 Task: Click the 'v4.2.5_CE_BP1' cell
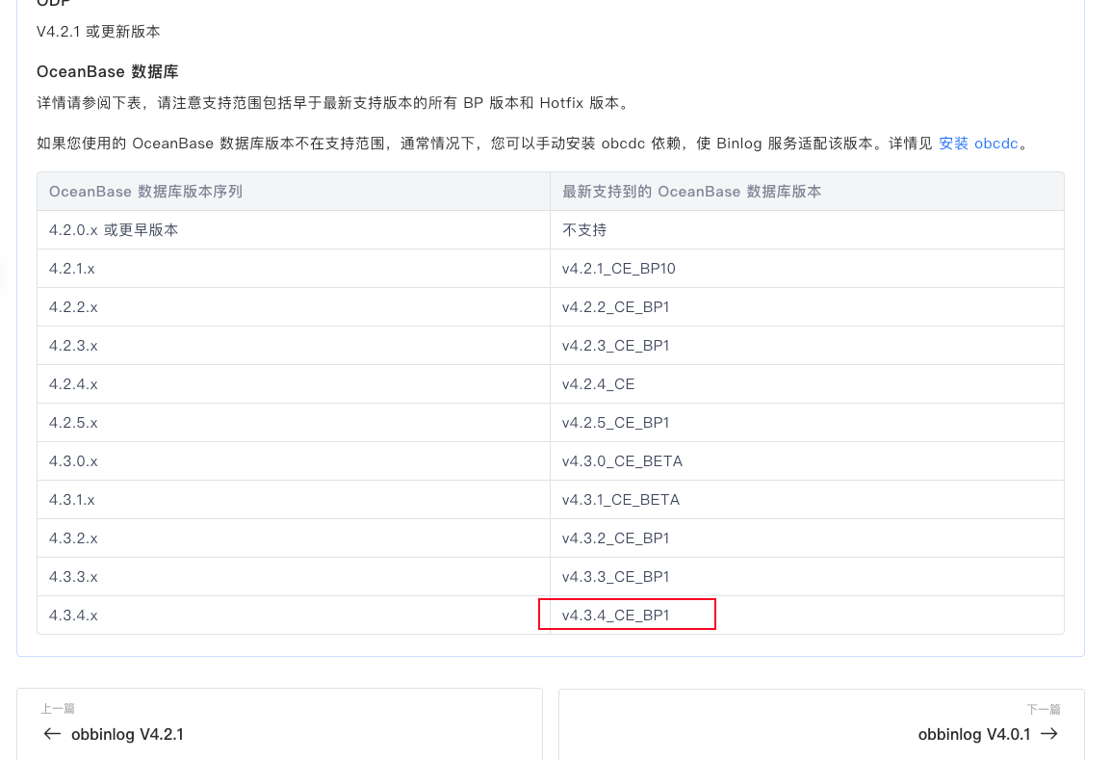point(807,423)
